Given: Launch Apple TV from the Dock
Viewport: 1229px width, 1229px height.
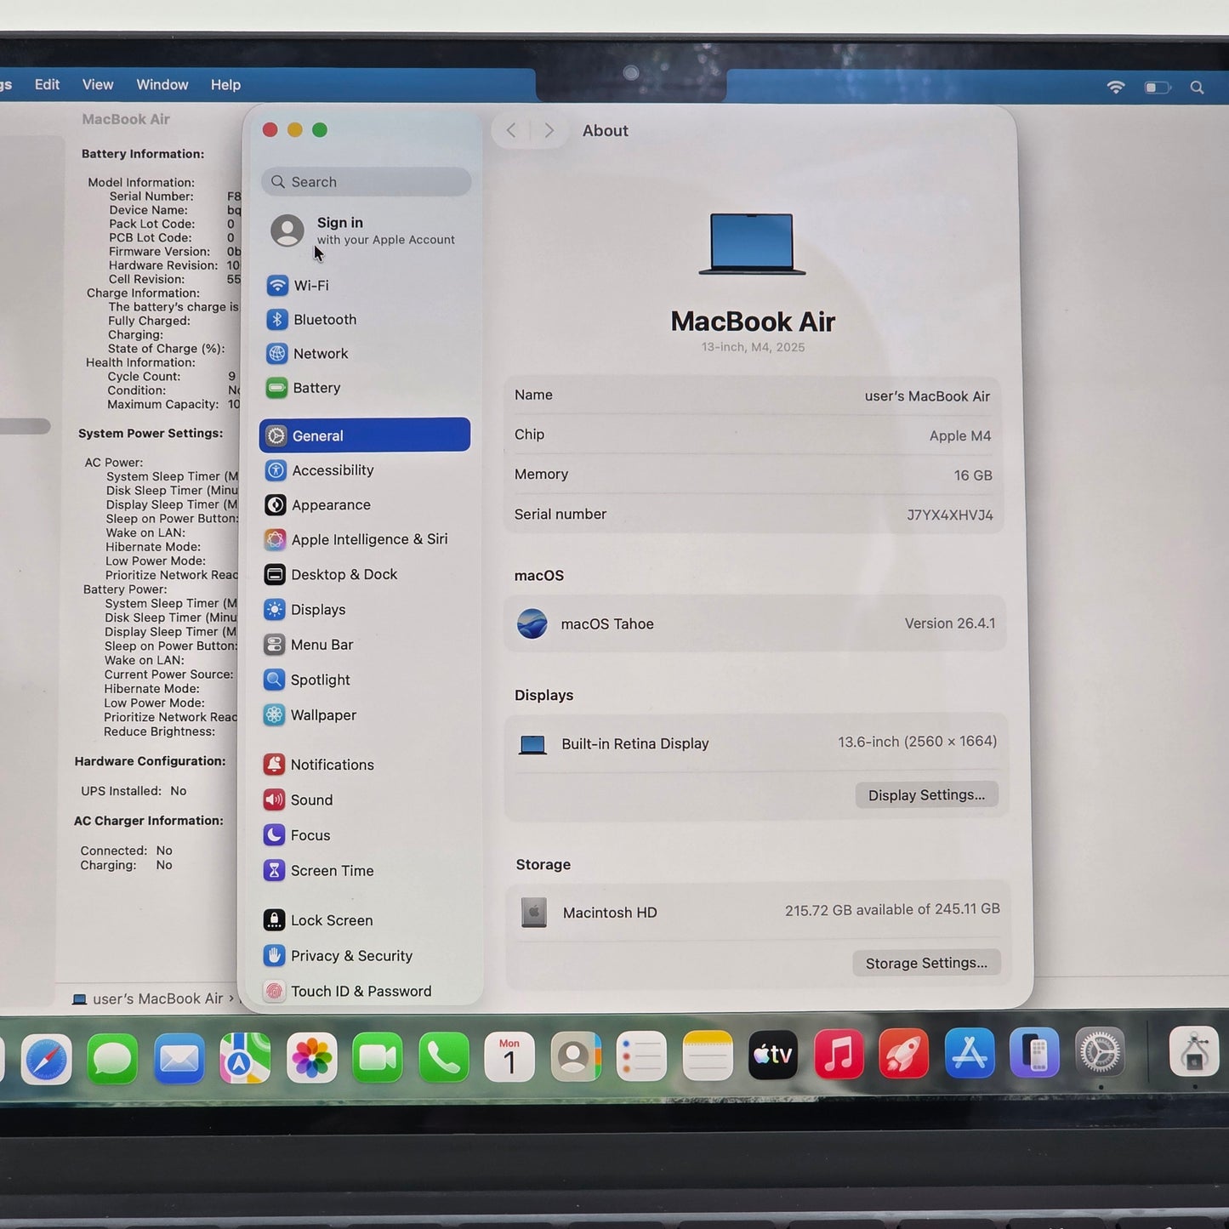Looking at the screenshot, I should point(773,1055).
